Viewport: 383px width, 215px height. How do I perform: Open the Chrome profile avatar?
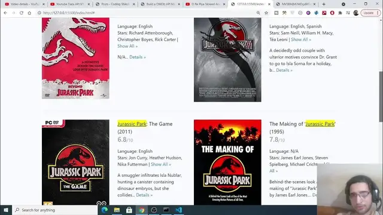point(356,13)
